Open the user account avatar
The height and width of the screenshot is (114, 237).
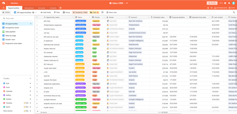[x=233, y=3]
